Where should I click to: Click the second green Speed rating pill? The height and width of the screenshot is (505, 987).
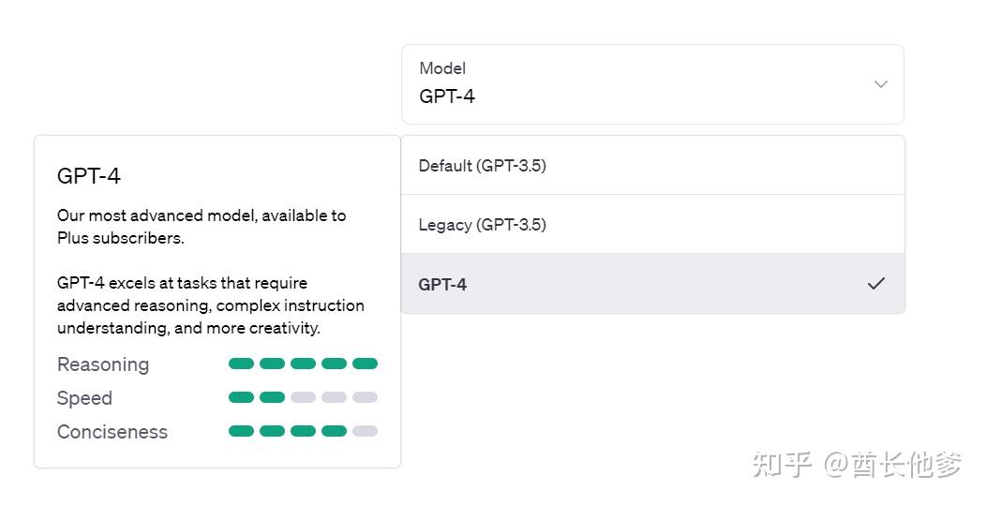pos(272,397)
